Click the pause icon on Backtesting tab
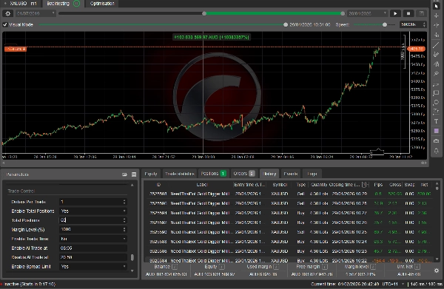The width and height of the screenshot is (444, 289). (76, 4)
